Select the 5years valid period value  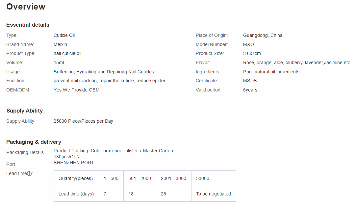250,90
